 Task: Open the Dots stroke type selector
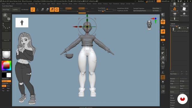tap(7, 27)
